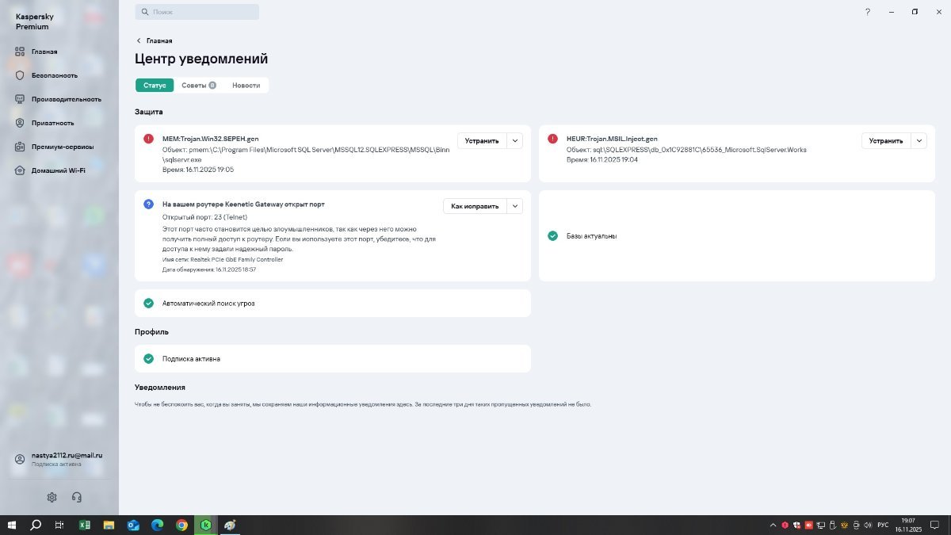Click the account profile avatar icon
Viewport: 951px width, 535px height.
coord(21,460)
